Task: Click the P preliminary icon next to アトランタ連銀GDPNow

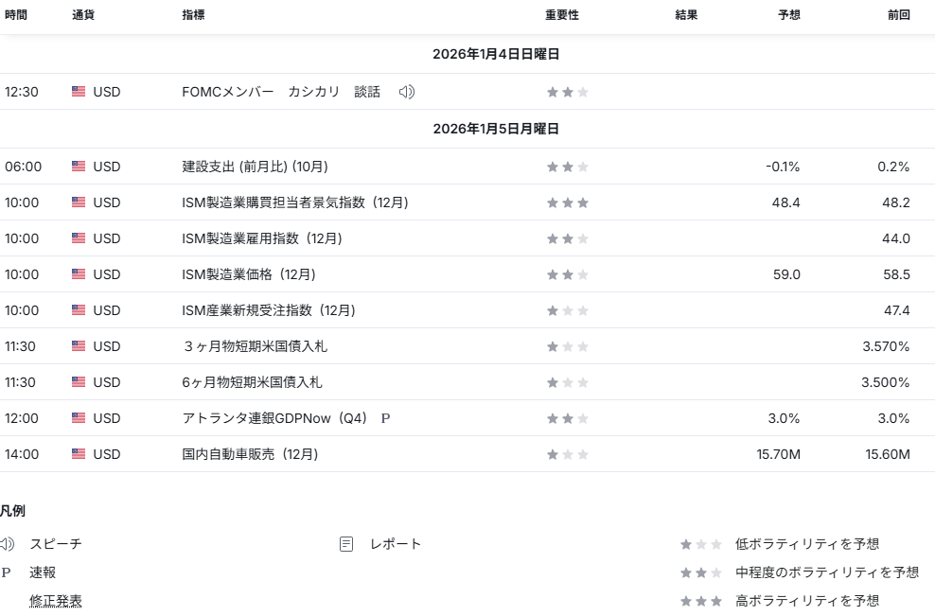Action: 385,418
